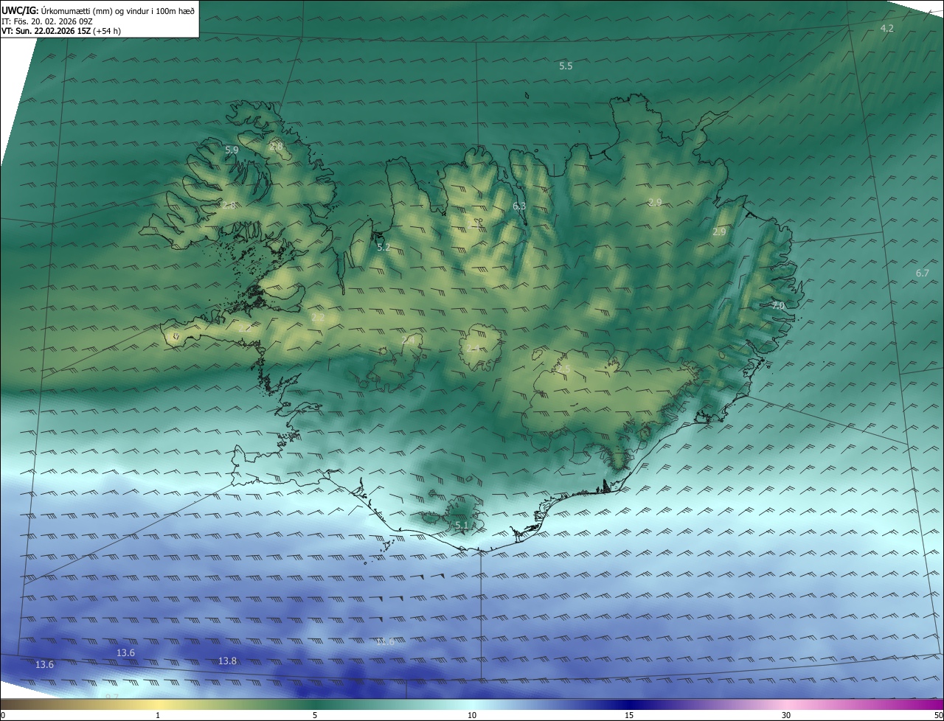
Task: Click the 10 tick on the colour scale
Action: point(472,716)
